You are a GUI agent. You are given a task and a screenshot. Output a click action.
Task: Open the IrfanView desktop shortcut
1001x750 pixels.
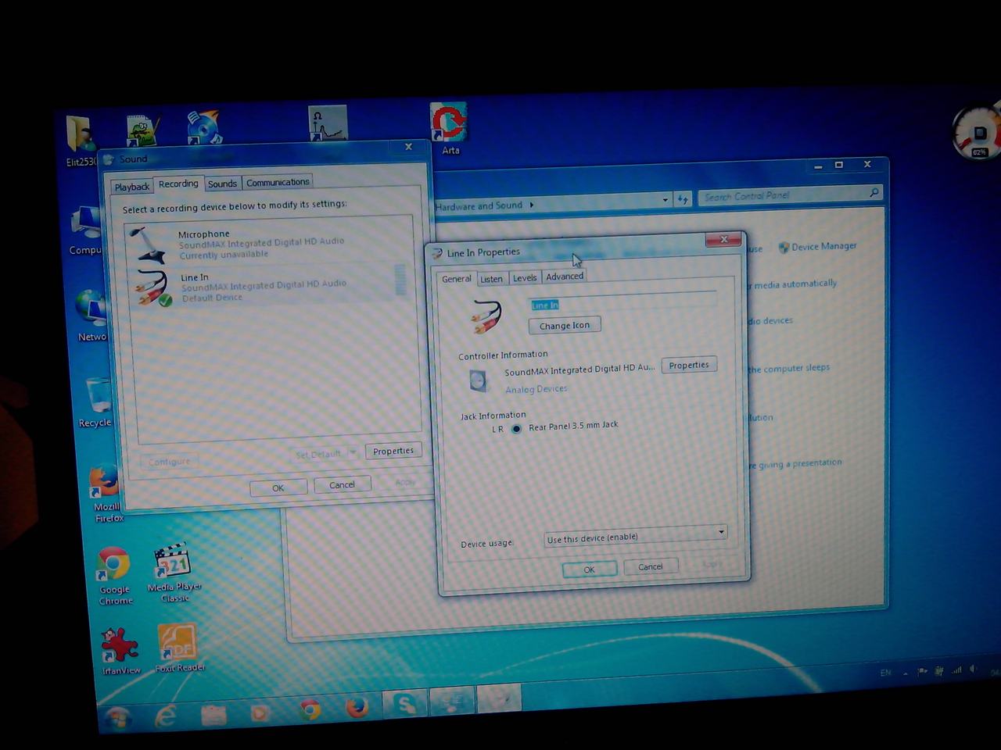tap(120, 652)
